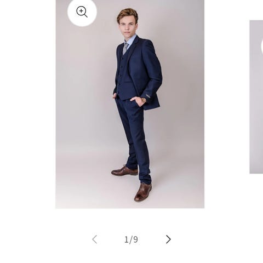Select the partially visible second gallery image

(x=256, y=97)
